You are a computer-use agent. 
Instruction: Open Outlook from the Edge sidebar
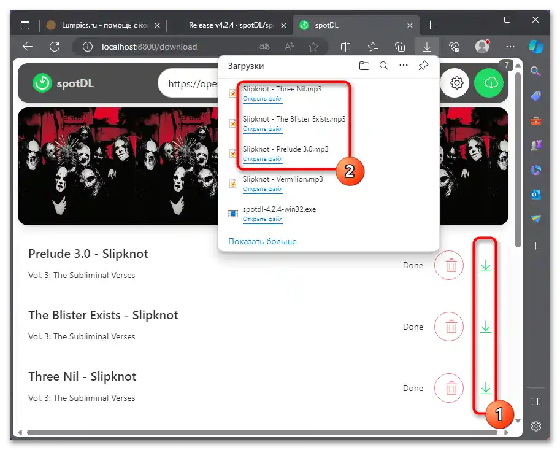[x=535, y=195]
